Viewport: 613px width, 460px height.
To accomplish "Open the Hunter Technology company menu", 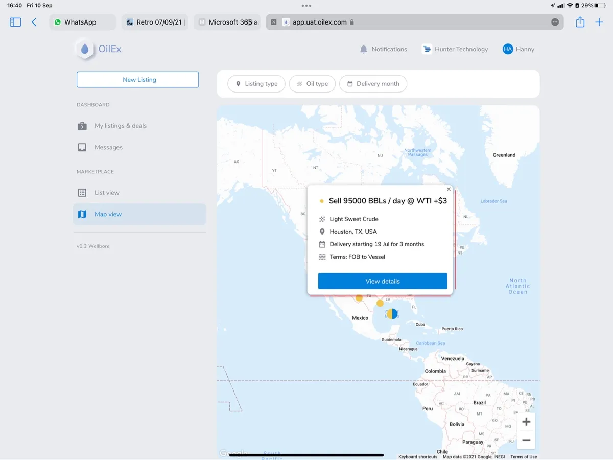I will [x=455, y=49].
